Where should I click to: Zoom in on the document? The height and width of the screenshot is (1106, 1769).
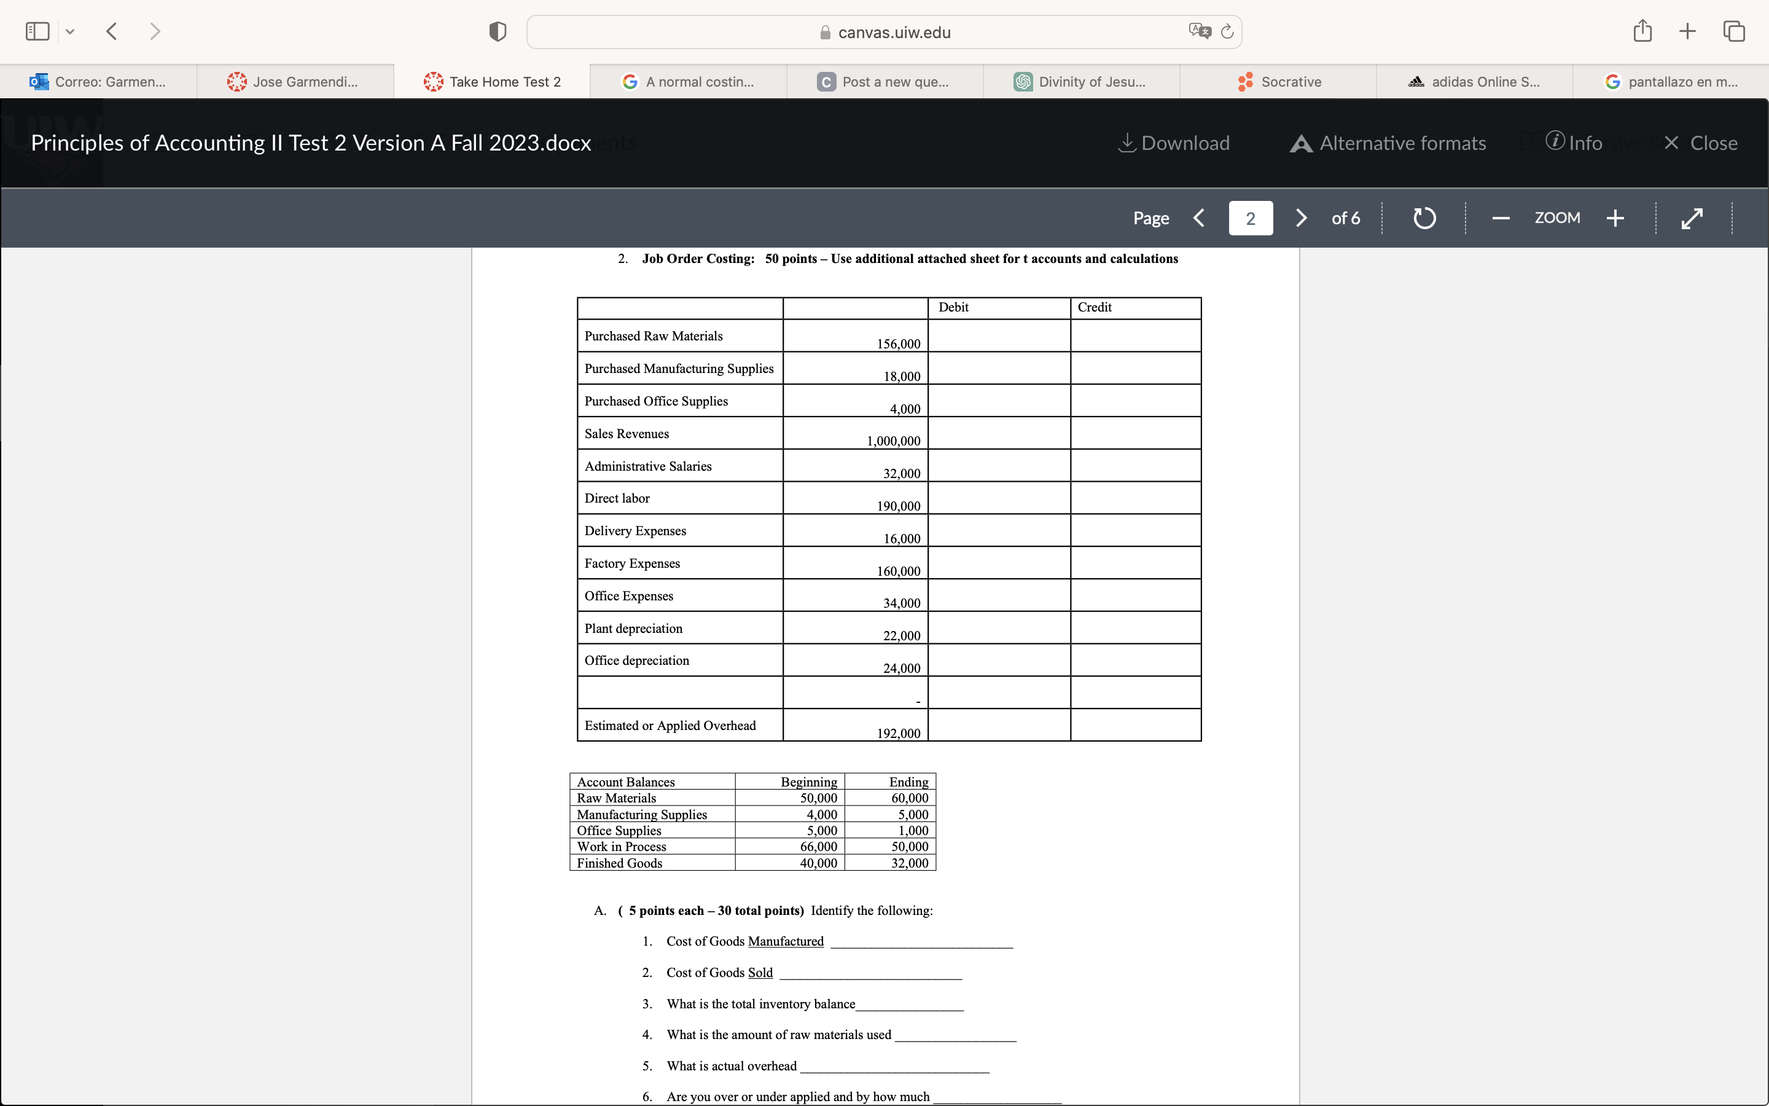tap(1615, 218)
